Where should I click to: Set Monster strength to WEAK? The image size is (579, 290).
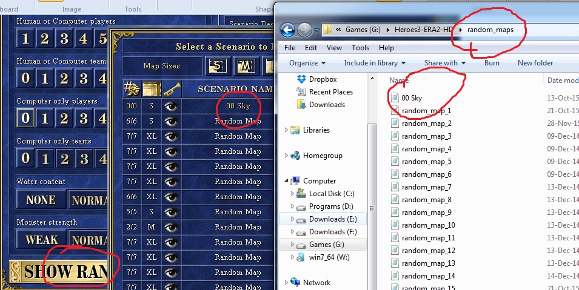[41, 240]
